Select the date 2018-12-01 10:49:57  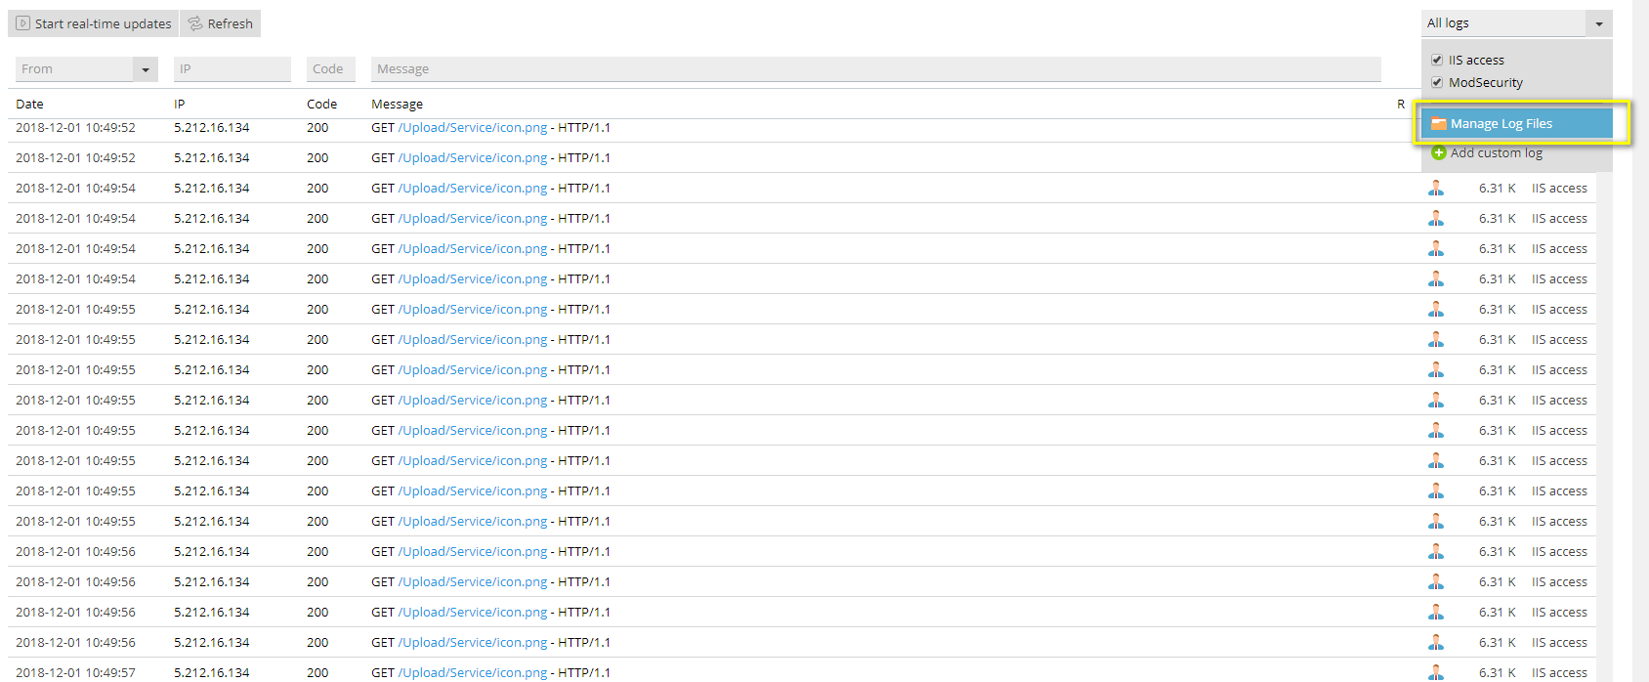[75, 672]
